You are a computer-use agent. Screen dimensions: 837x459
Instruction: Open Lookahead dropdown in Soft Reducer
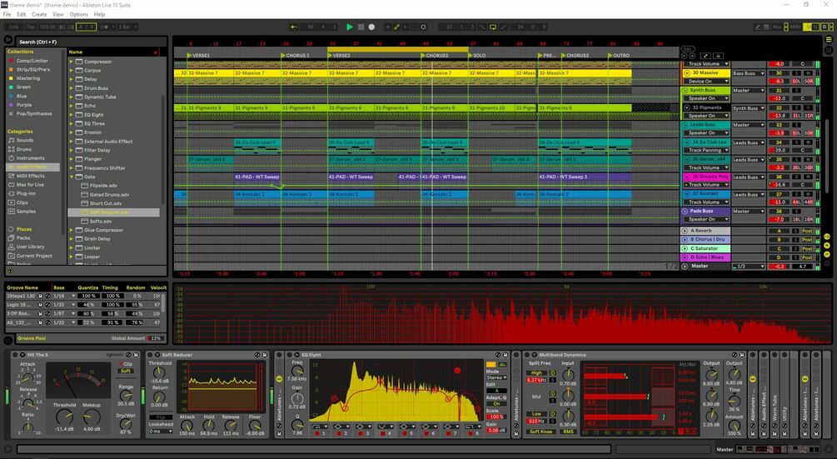(161, 432)
